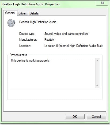Open the Details tab

[34, 13]
